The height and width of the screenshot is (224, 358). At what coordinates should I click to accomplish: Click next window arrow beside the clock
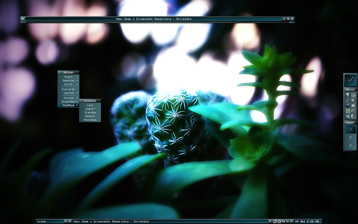tap(292, 221)
